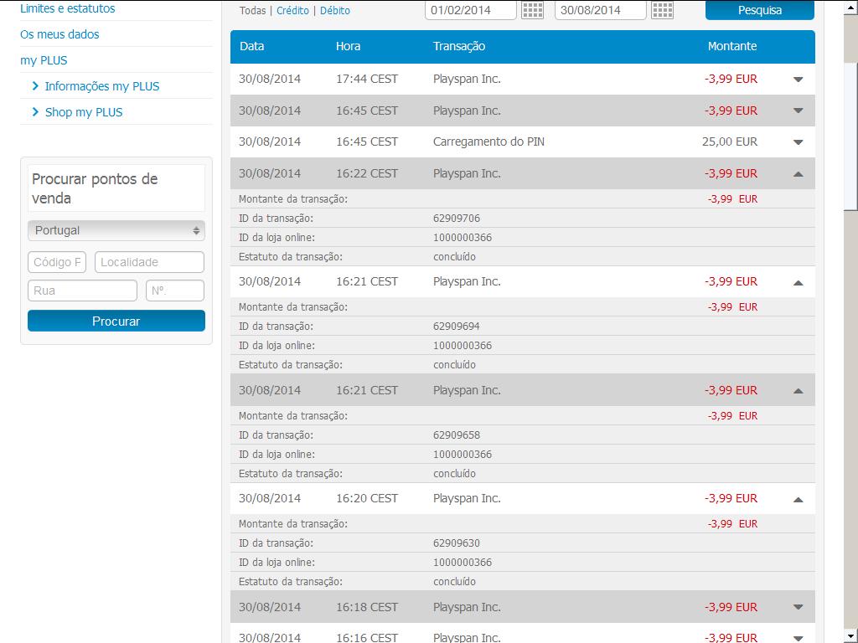Select the Portugal country dropdown
The height and width of the screenshot is (643, 858).
point(116,230)
